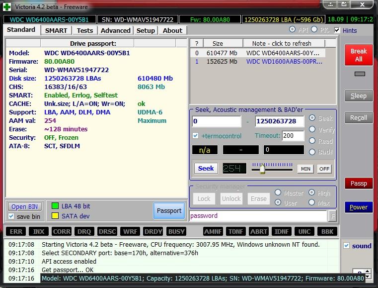Click the TONF error indicator
This screenshot has width=378, height=288.
[236, 231]
